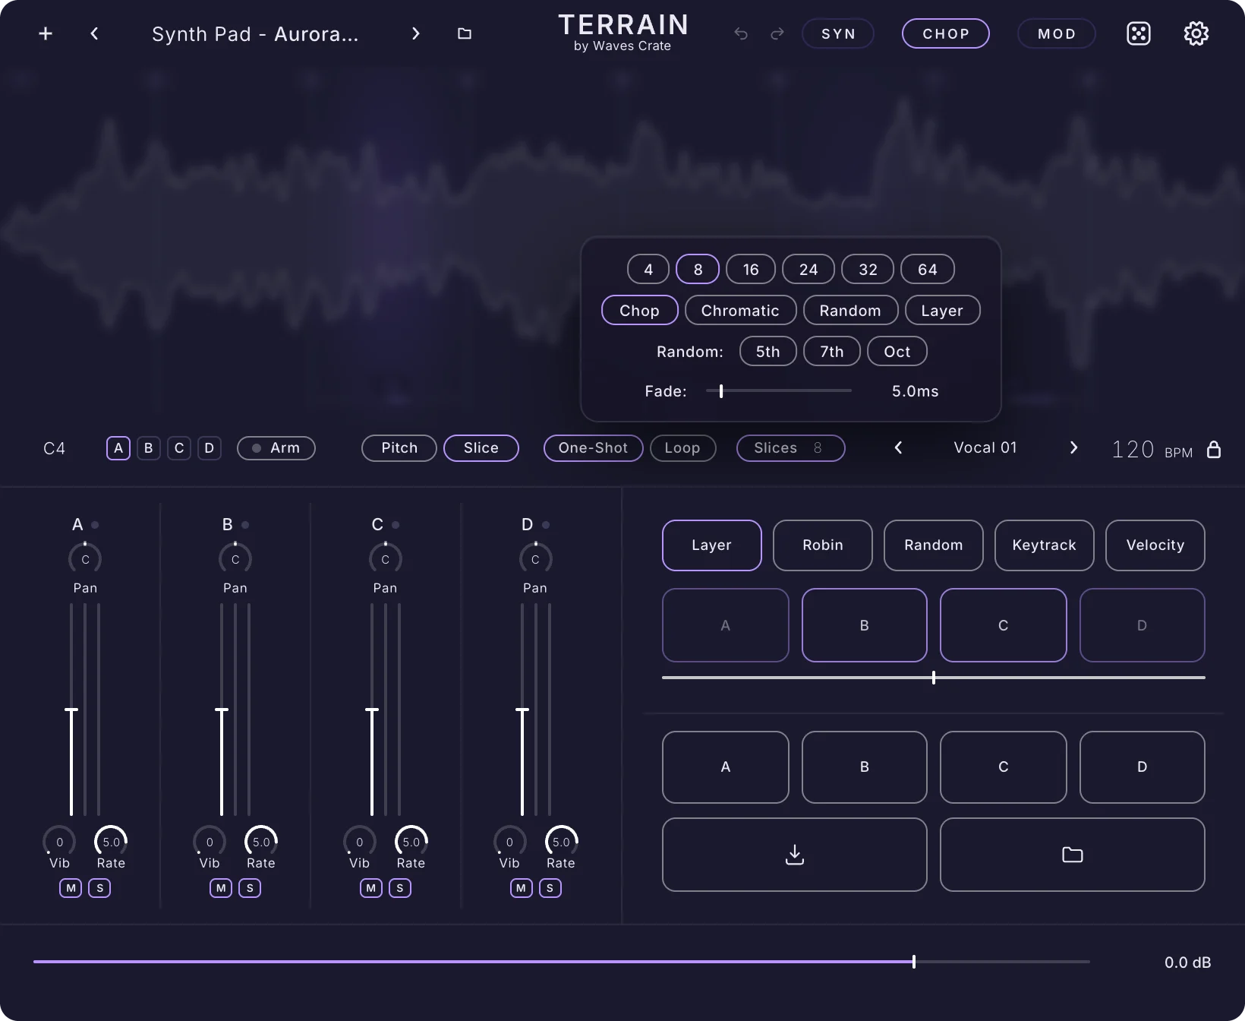Solo channel D with S button
1245x1021 pixels.
[550, 888]
